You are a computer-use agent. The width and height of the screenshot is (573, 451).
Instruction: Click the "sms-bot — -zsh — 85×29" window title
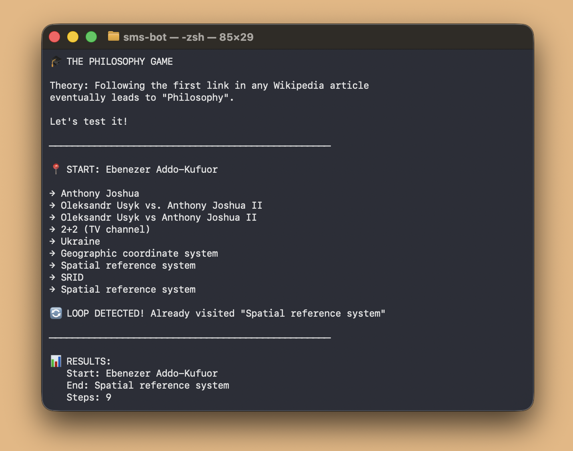[188, 37]
